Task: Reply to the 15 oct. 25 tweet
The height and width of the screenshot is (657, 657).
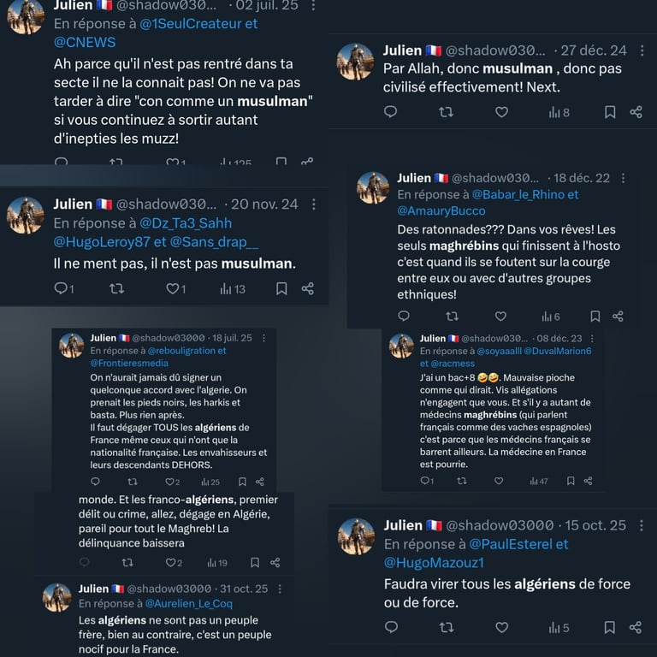Action: [x=391, y=627]
